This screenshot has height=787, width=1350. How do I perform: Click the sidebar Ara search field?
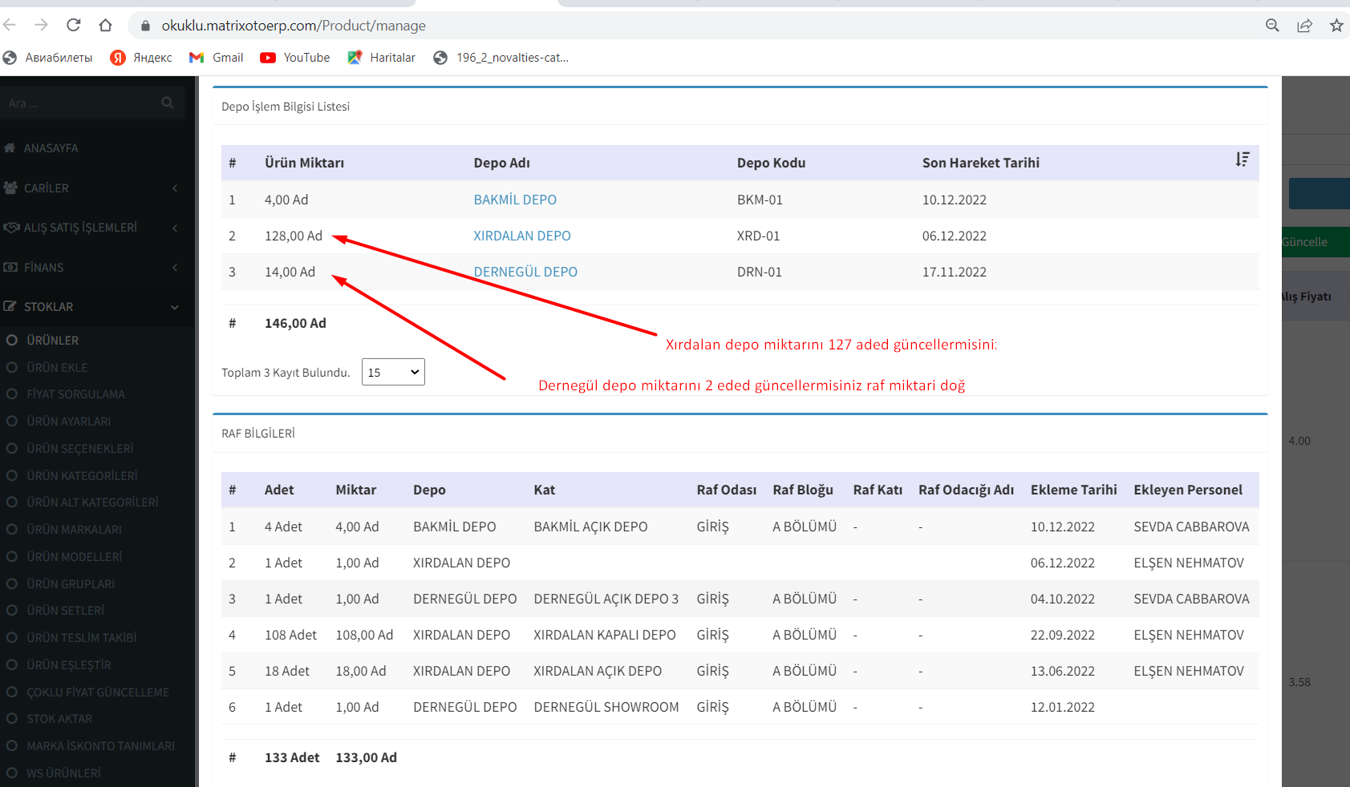(80, 103)
